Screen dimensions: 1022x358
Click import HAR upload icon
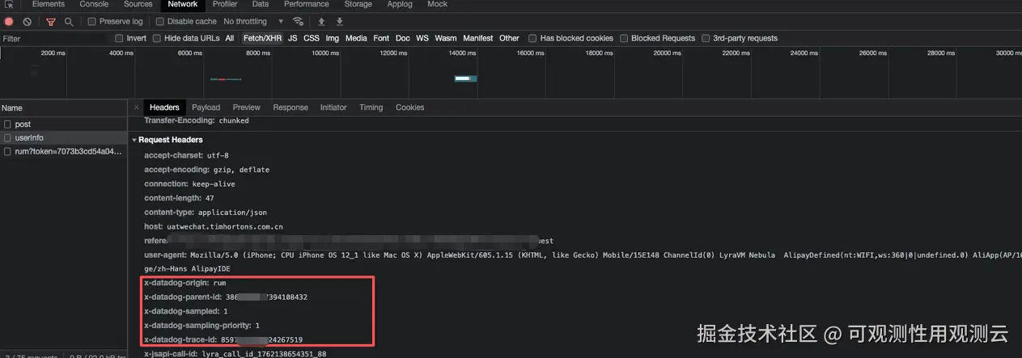[x=321, y=22]
